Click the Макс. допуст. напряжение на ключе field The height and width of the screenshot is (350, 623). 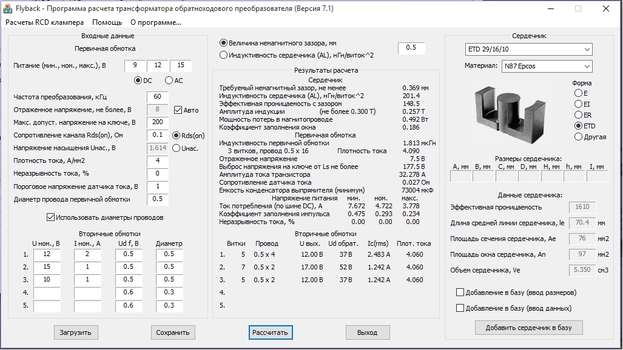point(157,122)
